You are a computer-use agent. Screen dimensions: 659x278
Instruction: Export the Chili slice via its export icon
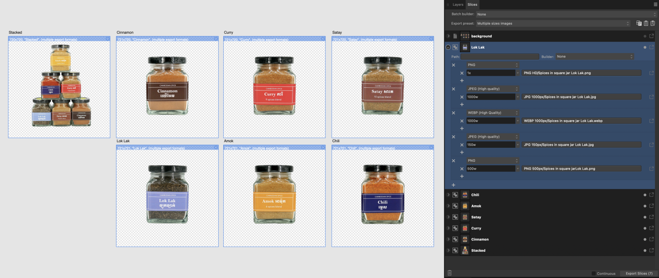(x=652, y=195)
